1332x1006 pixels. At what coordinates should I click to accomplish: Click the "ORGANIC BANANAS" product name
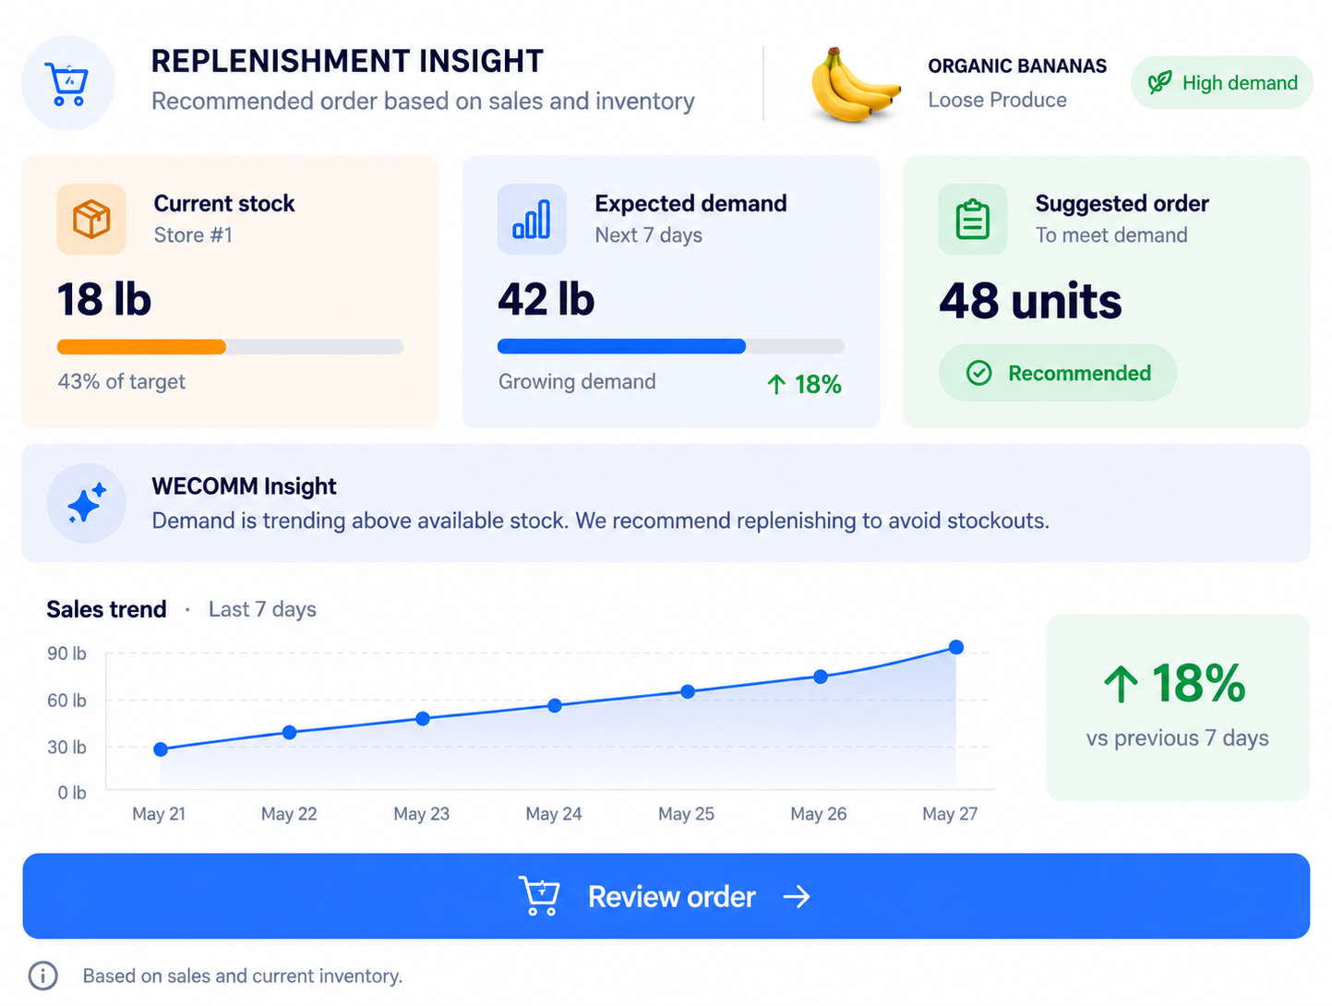(1017, 66)
